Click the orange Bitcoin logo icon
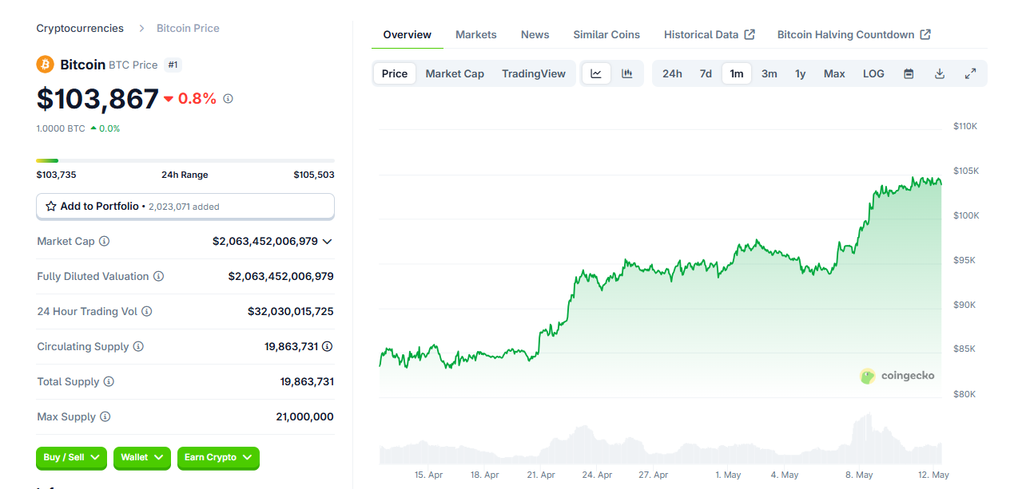Screen dimensions: 1026x489 click(46, 65)
